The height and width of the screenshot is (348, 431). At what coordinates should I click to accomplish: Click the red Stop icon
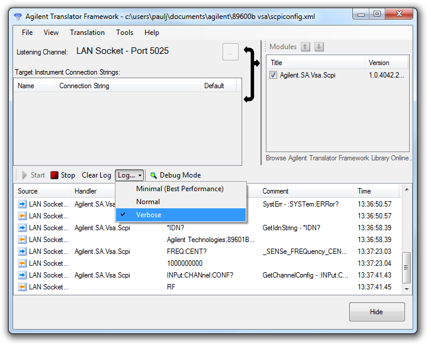(x=54, y=175)
